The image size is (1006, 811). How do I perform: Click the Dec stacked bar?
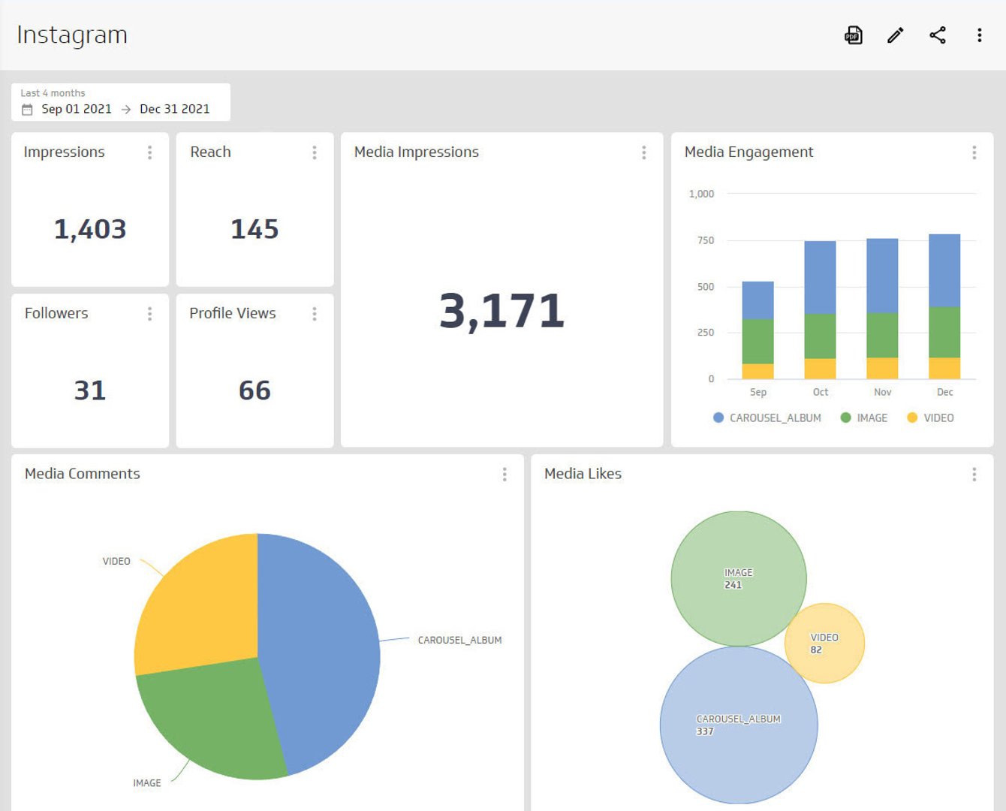944,306
